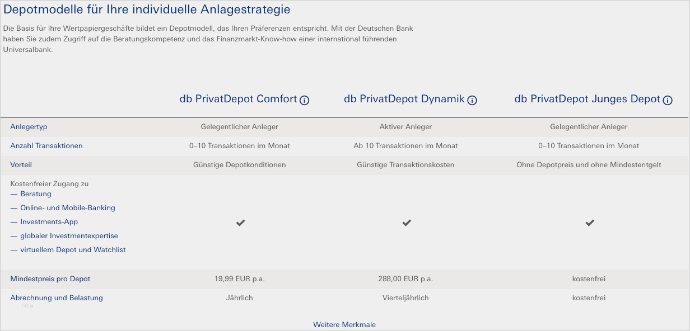Click the 'Jährlich' cell
Screen dimensions: 690x331
240,298
